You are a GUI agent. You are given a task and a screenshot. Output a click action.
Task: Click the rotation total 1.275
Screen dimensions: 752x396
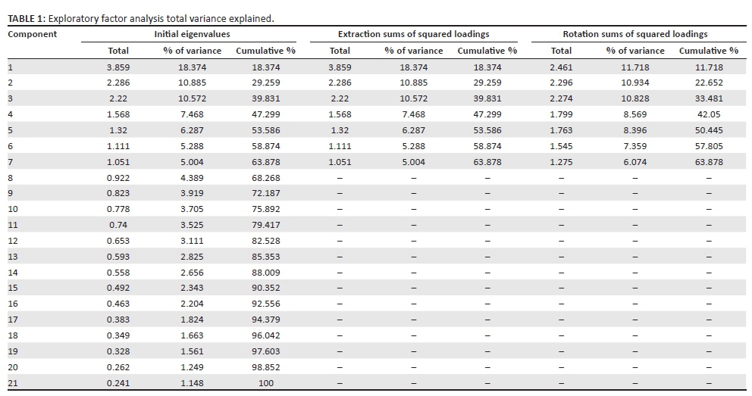click(562, 161)
